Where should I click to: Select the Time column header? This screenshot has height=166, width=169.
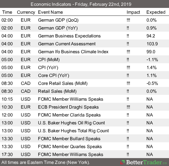tap(7, 12)
